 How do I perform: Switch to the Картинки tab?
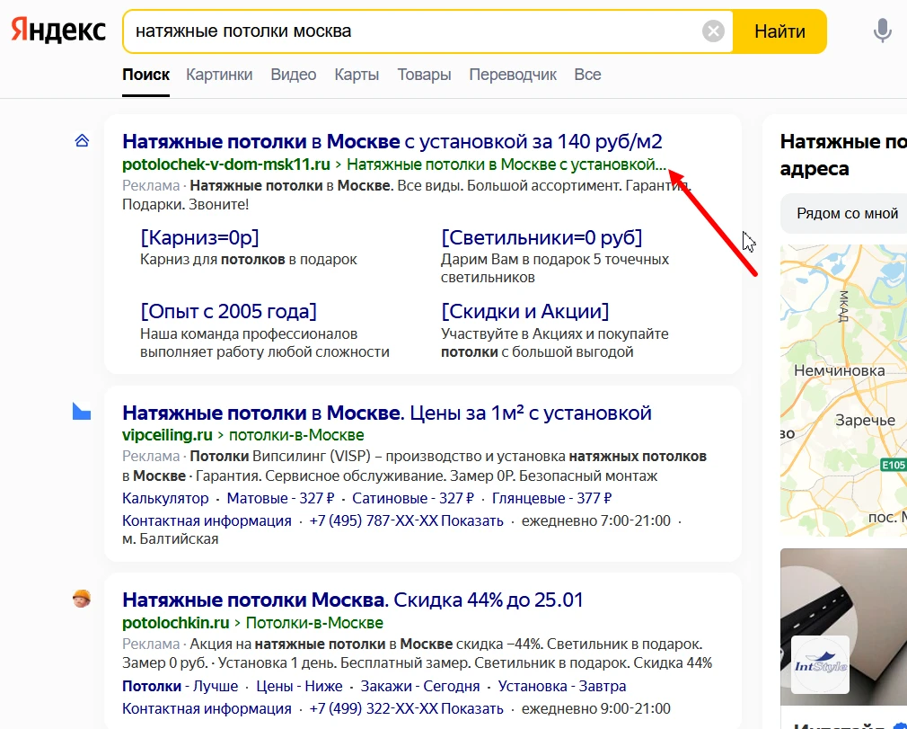pyautogui.click(x=219, y=75)
